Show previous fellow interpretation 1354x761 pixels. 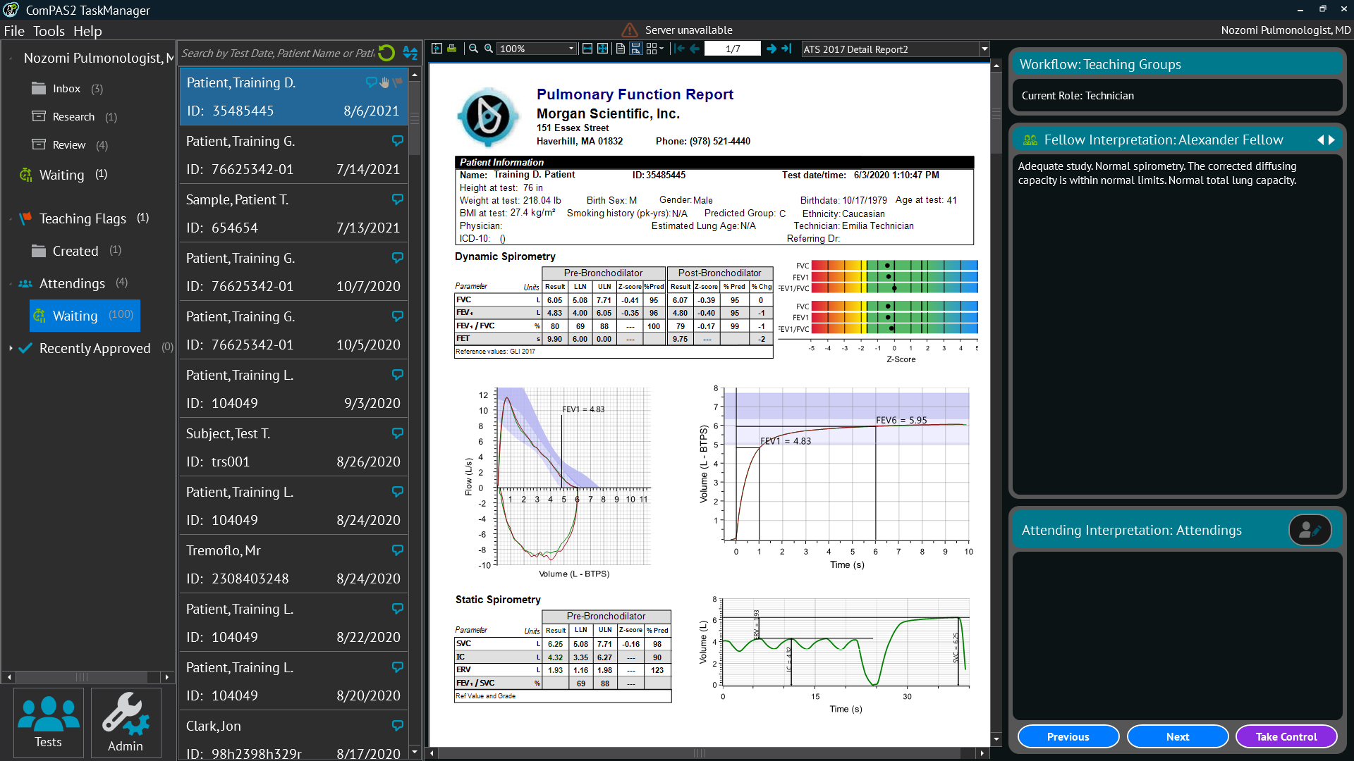click(x=1320, y=140)
